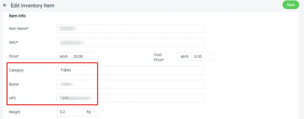Click the MYR currency prefix beside Price
This screenshot has width=304, height=119.
pos(64,56)
